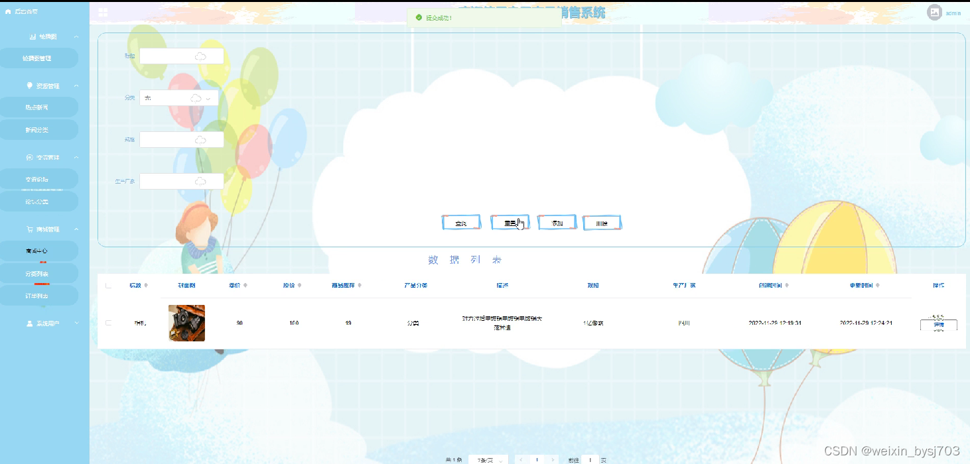Image resolution: width=970 pixels, height=464 pixels.
Task: Open hot news menu item
Action: tap(38, 107)
